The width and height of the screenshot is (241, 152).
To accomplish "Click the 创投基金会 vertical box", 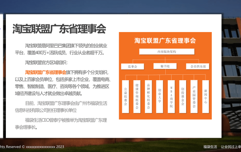I will (183, 97).
